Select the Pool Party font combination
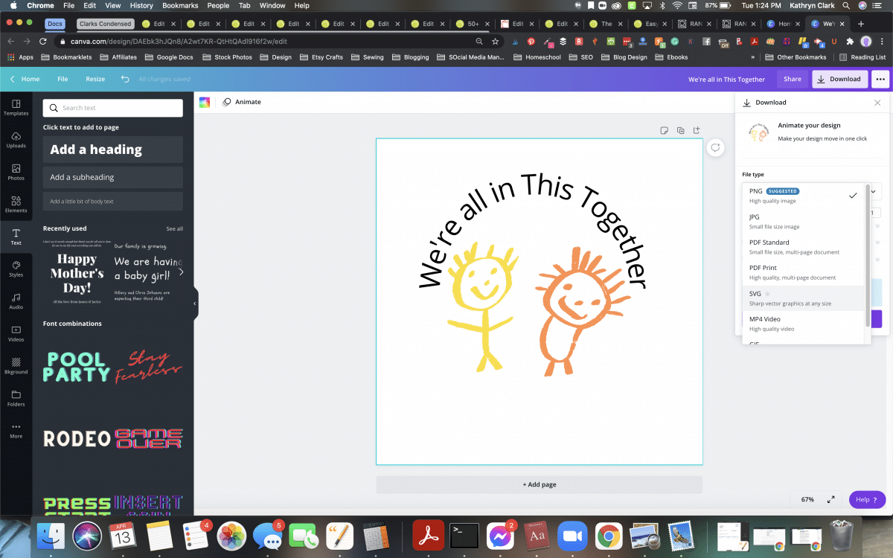The width and height of the screenshot is (893, 558). 77,367
